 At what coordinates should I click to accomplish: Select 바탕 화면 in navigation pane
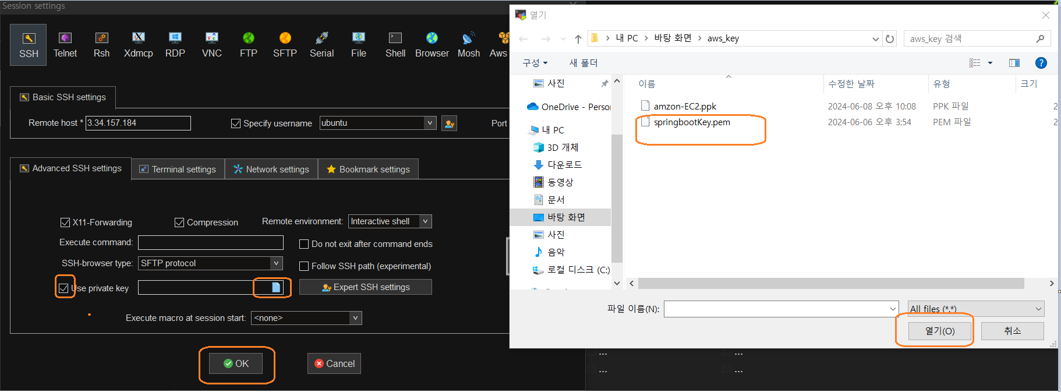(x=559, y=217)
